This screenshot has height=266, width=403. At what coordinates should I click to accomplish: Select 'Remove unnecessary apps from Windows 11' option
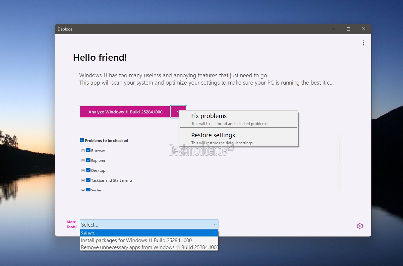pos(149,247)
